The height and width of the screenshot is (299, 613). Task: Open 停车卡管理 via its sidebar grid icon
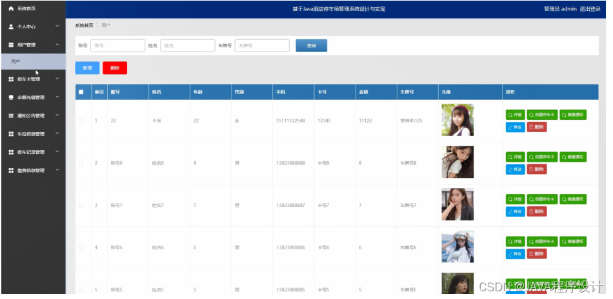tap(11, 79)
